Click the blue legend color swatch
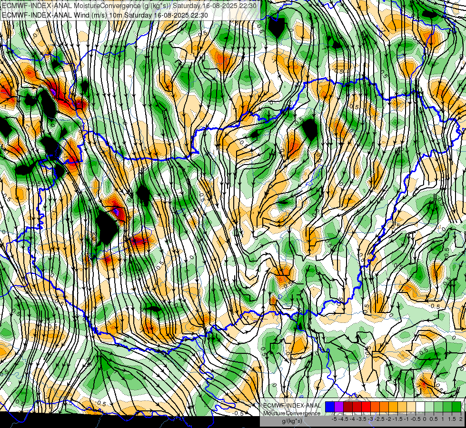466x428 pixels. [x=330, y=407]
